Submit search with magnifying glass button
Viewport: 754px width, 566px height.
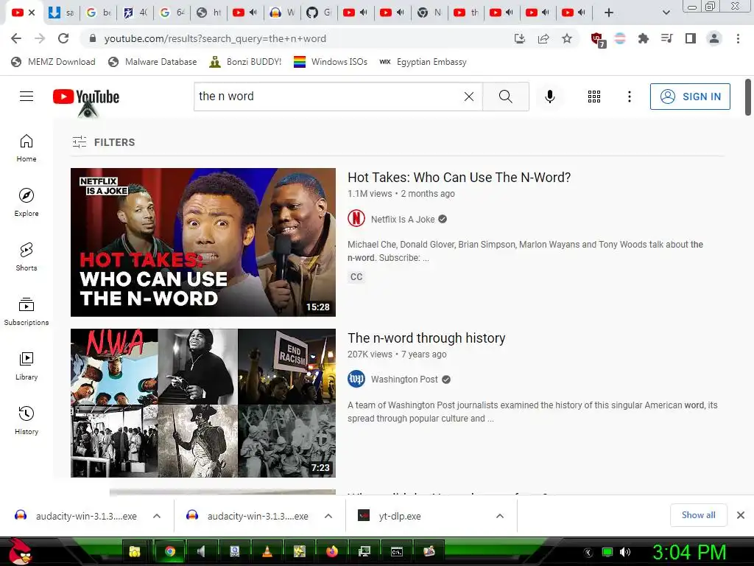(505, 97)
